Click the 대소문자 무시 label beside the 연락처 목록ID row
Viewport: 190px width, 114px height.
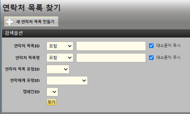168,46
